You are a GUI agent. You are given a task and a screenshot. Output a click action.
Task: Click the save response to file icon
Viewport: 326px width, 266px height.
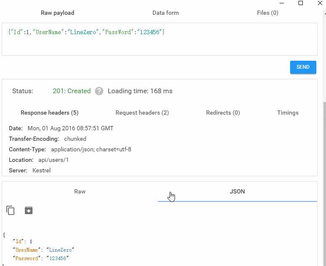point(29,210)
